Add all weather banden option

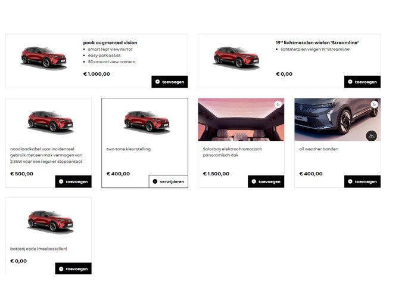(362, 181)
